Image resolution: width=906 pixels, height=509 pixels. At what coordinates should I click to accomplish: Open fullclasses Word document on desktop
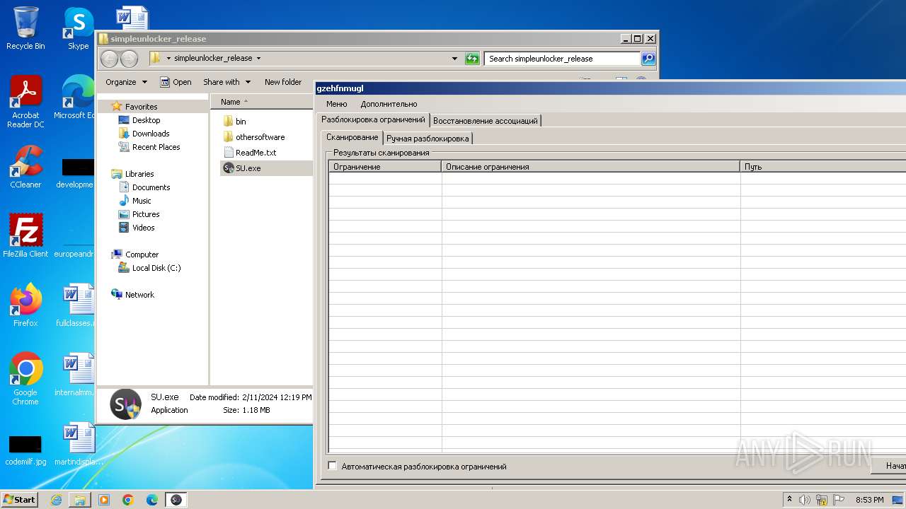pos(76,305)
